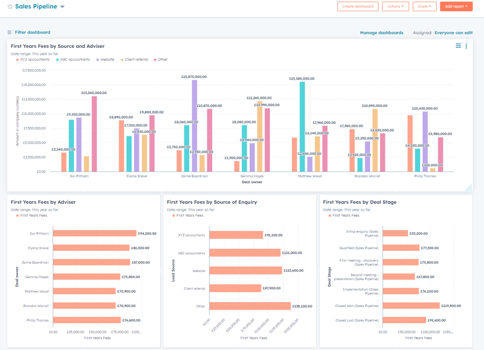Image resolution: width=484 pixels, height=350 pixels.
Task: Toggle the Client referral legend series
Action: tap(135, 60)
